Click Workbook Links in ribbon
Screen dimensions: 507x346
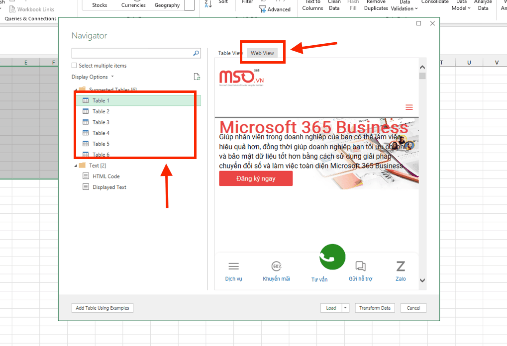coord(32,9)
